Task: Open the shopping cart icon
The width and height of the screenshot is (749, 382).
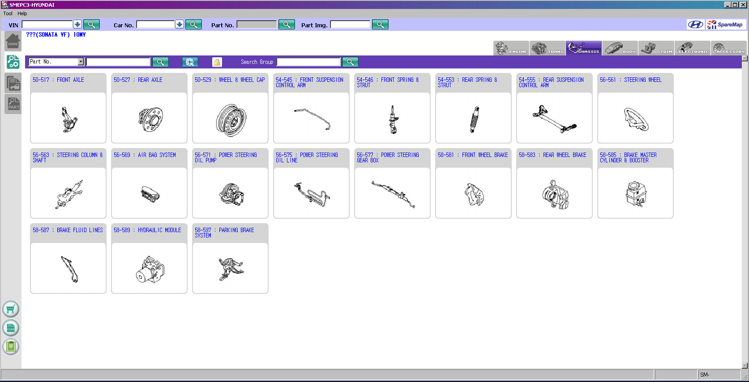Action: coord(11,309)
